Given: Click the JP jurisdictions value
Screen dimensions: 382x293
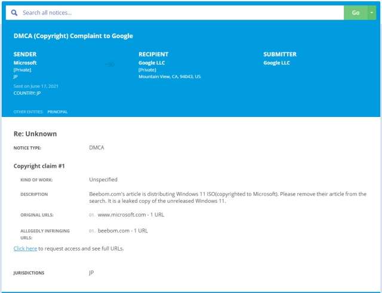Looking at the screenshot, I should coord(91,273).
